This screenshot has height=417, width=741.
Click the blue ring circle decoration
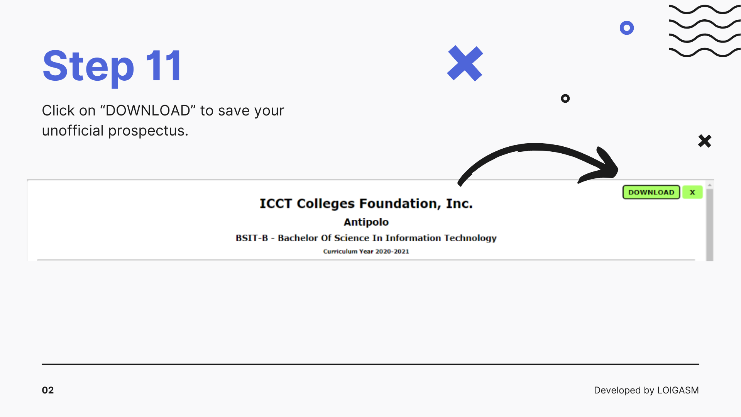[x=627, y=28]
